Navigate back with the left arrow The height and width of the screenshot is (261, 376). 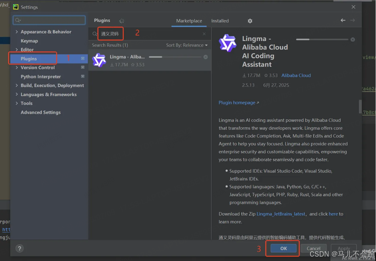click(x=343, y=20)
